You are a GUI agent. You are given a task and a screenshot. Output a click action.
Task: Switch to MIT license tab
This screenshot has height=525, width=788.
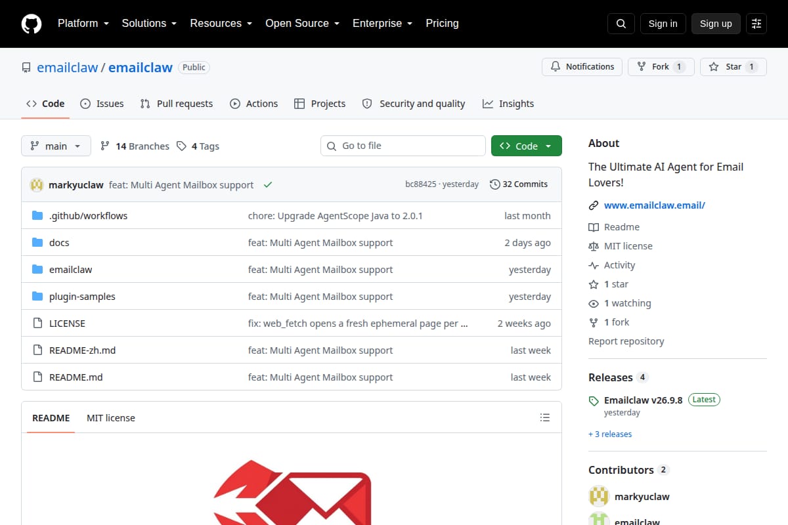coord(111,418)
